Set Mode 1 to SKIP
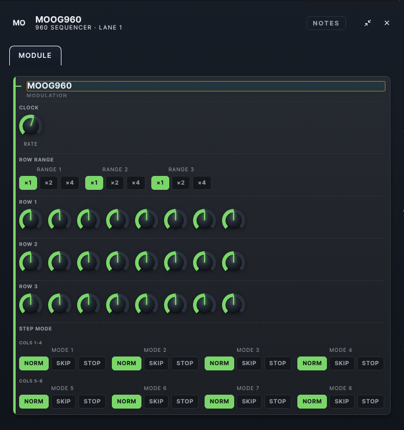Viewport: 404px width, 430px height. click(x=63, y=363)
